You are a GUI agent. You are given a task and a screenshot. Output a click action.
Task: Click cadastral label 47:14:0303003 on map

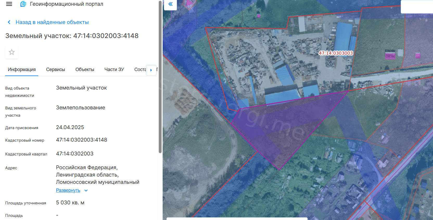[336, 53]
